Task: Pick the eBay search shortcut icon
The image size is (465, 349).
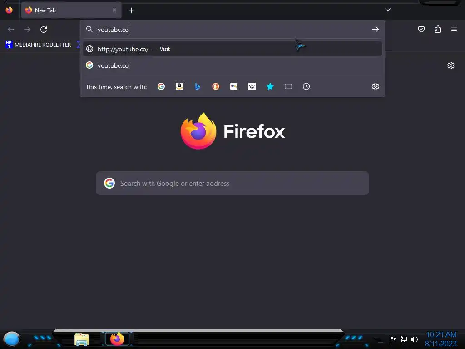Action: 234,86
